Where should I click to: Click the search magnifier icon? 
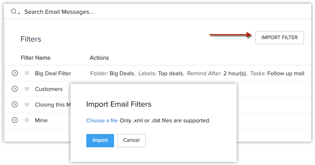click(14, 12)
